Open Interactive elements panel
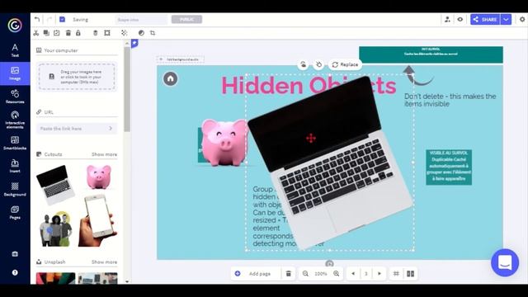 15,120
